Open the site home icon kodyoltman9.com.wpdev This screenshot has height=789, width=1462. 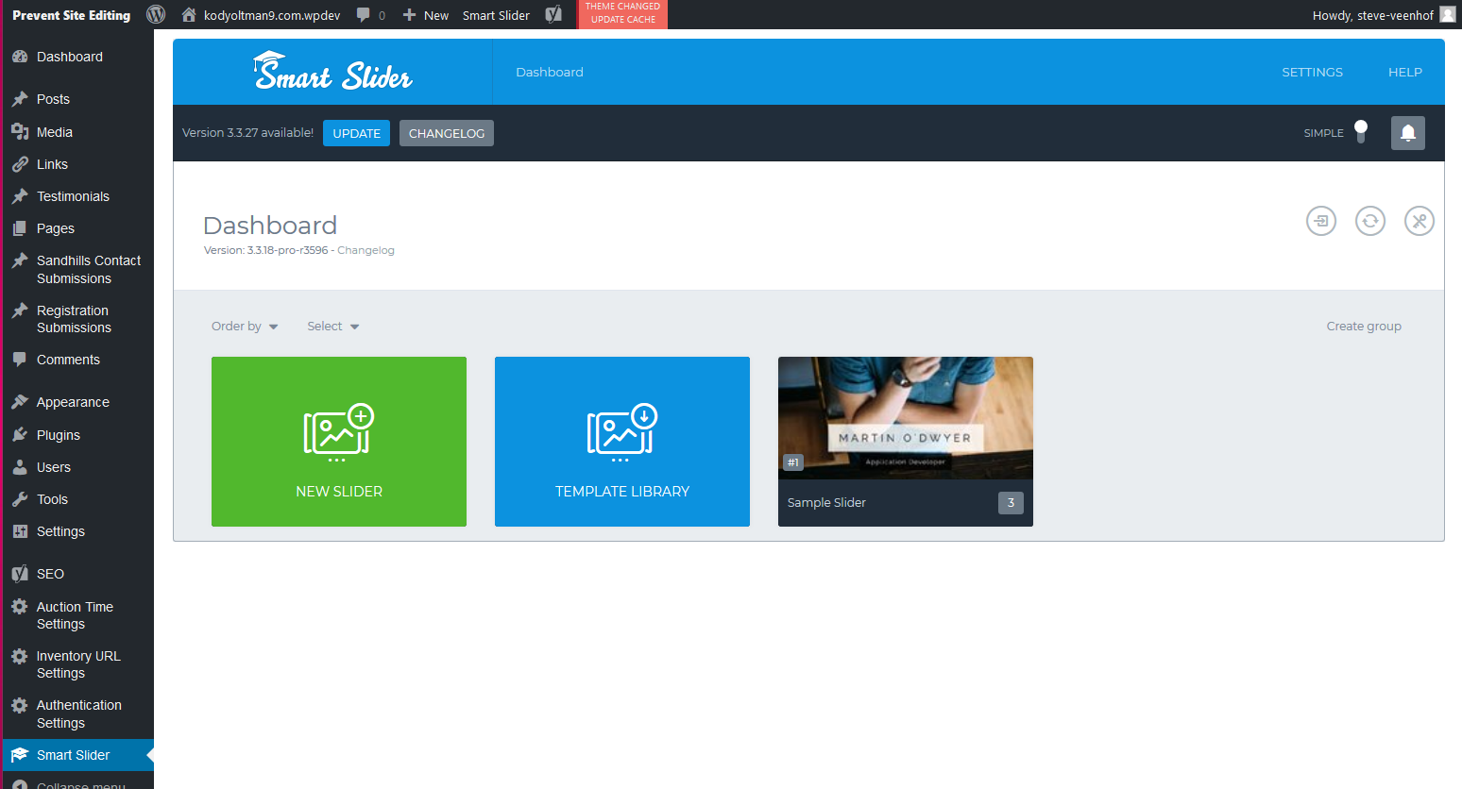189,15
